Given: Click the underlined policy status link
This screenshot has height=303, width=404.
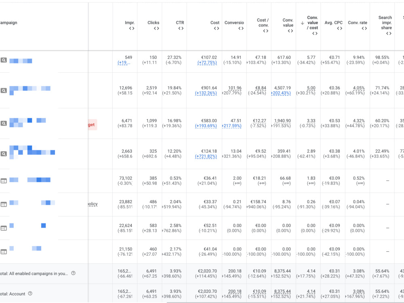Looking at the screenshot, I should (93, 204).
